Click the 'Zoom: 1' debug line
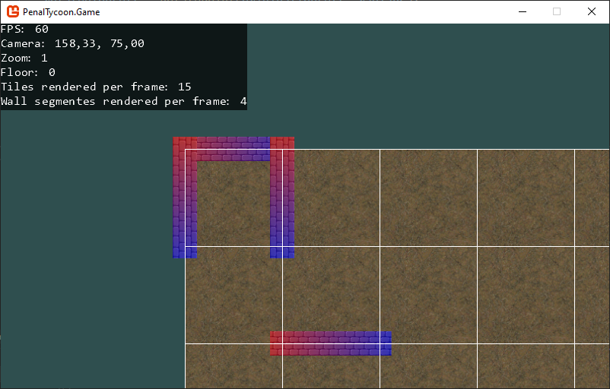 click(24, 58)
